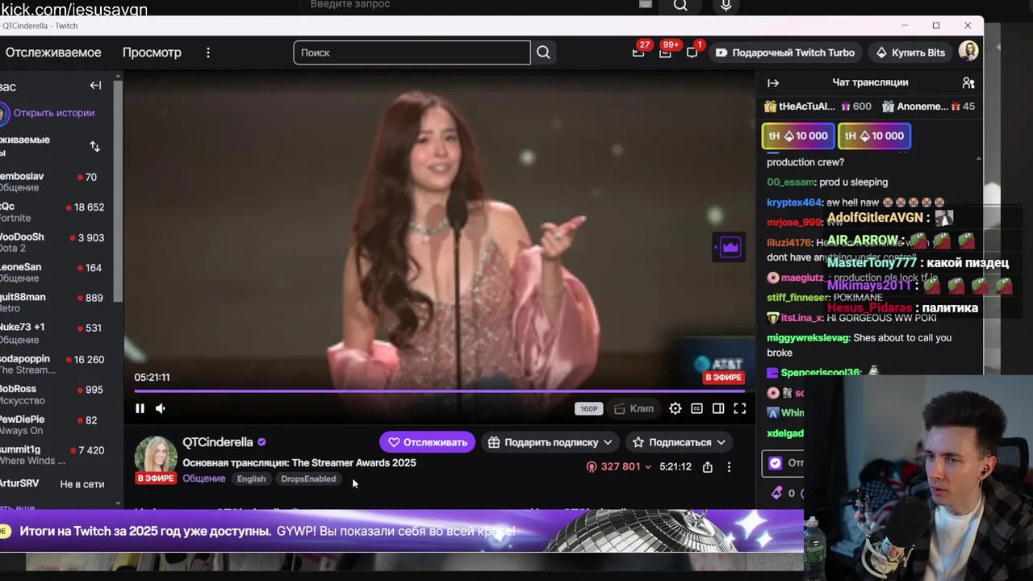
Task: Click the left sidebar scrollbar
Action: (x=118, y=190)
